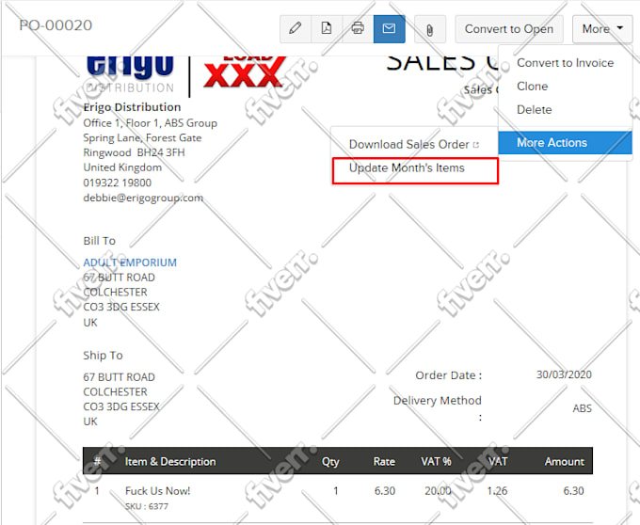Click the Qty column header
Image resolution: width=640 pixels, height=525 pixels.
pos(330,461)
